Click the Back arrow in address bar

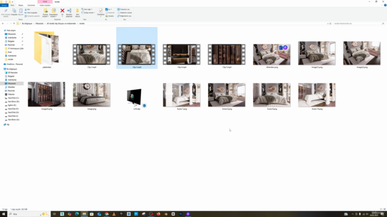click(2, 24)
